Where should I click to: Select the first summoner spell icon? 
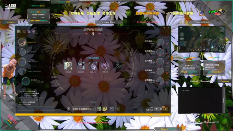click(99, 109)
